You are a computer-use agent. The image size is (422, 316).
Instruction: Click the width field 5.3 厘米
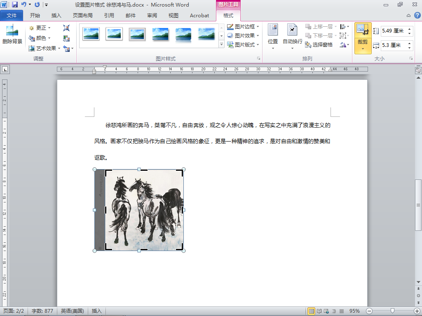click(x=393, y=45)
